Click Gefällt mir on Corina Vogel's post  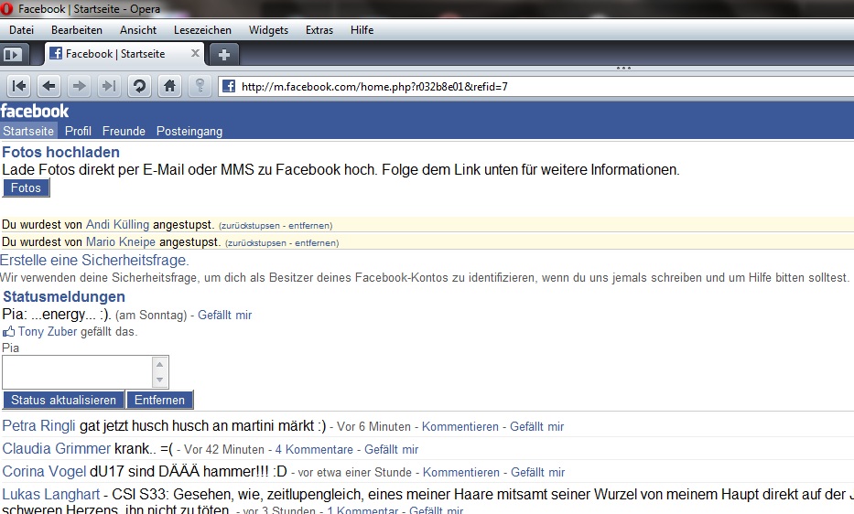(538, 472)
